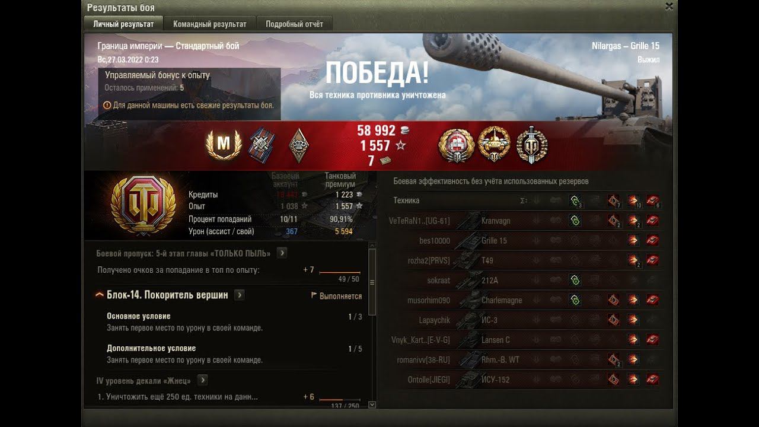
Task: Click player name VeTeRaN1..[UG-61] in list
Action: (x=419, y=221)
